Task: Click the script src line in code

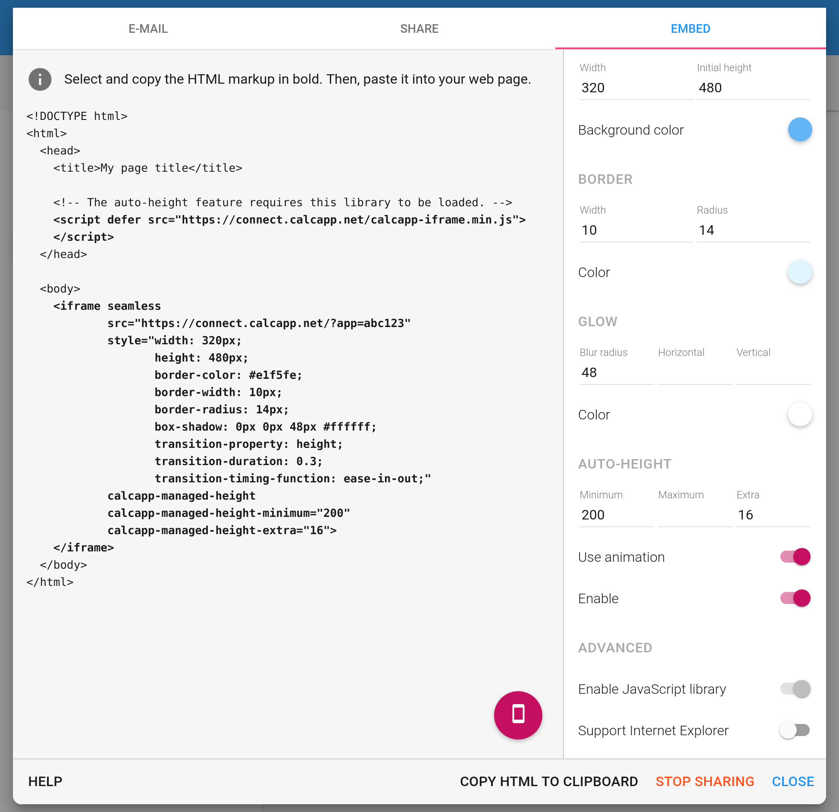Action: (x=289, y=220)
